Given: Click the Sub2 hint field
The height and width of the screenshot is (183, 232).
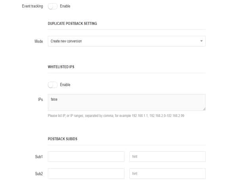Looking at the screenshot, I should pos(167,174).
